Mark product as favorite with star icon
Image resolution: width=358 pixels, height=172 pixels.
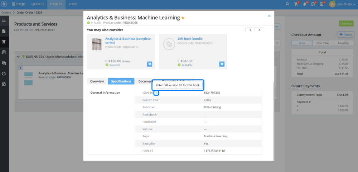[x=183, y=18]
